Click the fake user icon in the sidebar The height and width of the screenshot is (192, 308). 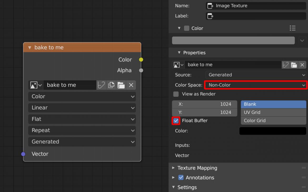click(x=286, y=65)
